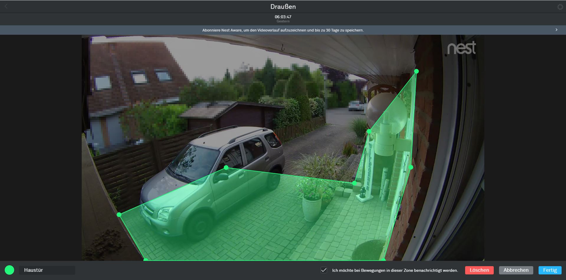Open the Nest Aware subscription banner text
The image size is (566, 280).
click(283, 30)
